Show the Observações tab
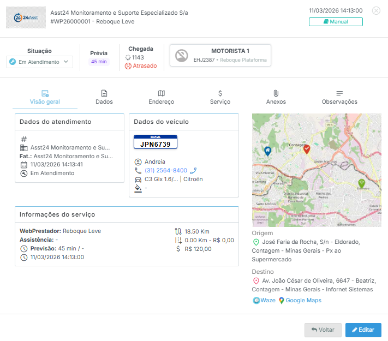This screenshot has width=388, height=341. (339, 97)
